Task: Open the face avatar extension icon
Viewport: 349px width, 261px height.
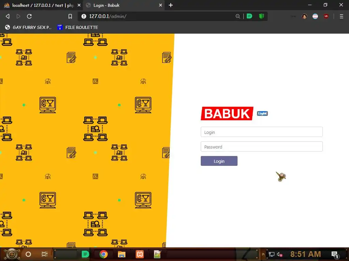Action: tap(304, 16)
